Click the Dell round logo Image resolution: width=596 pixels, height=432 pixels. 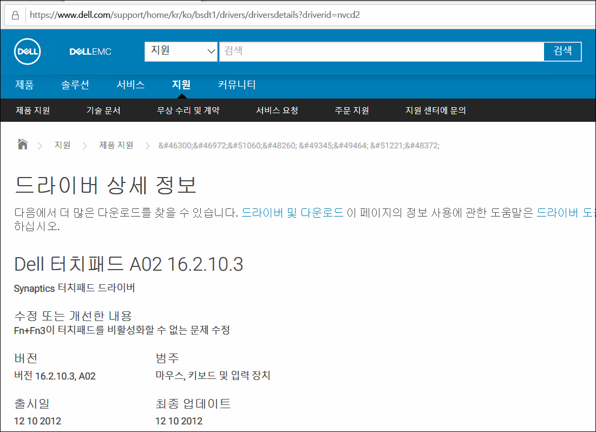28,51
